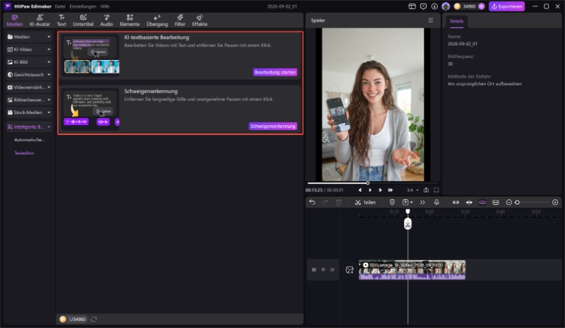Zoom in the timeline with plus icon
The height and width of the screenshot is (328, 565).
tap(555, 202)
